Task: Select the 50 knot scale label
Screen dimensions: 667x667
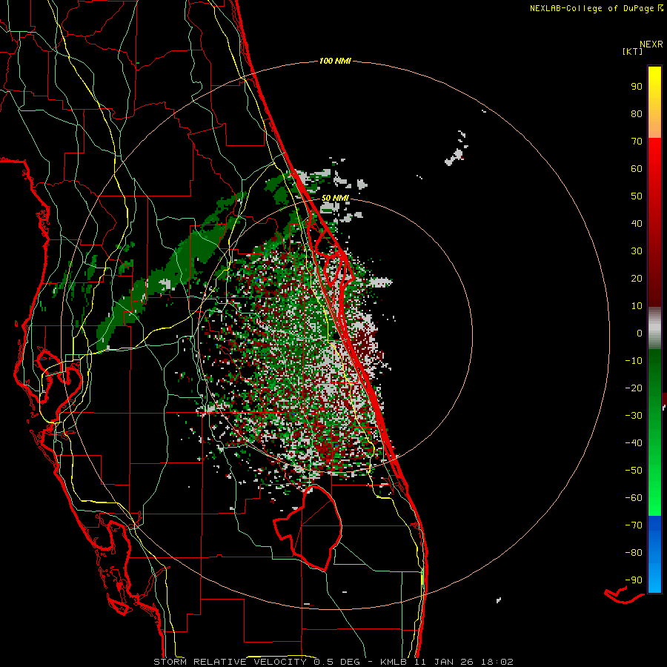Action: coord(637,196)
